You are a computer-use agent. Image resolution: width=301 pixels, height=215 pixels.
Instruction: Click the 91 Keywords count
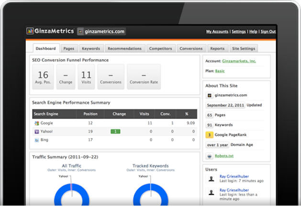(x=210, y=125)
